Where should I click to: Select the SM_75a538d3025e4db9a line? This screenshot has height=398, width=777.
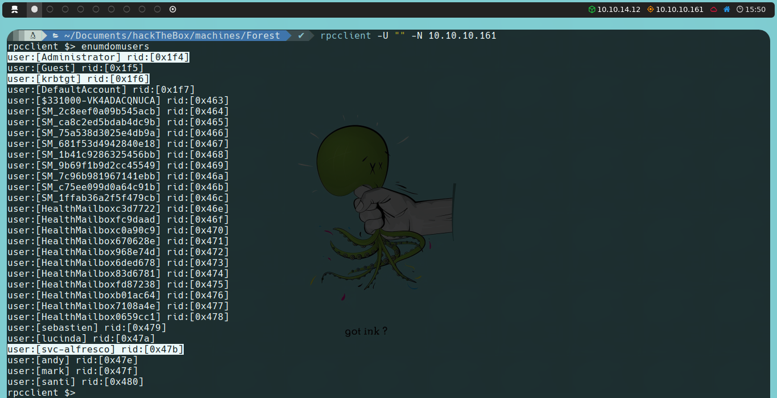pyautogui.click(x=118, y=133)
